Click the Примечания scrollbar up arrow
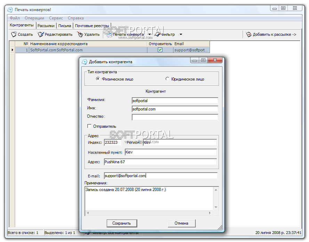This screenshot has height=242, width=309. (x=216, y=190)
